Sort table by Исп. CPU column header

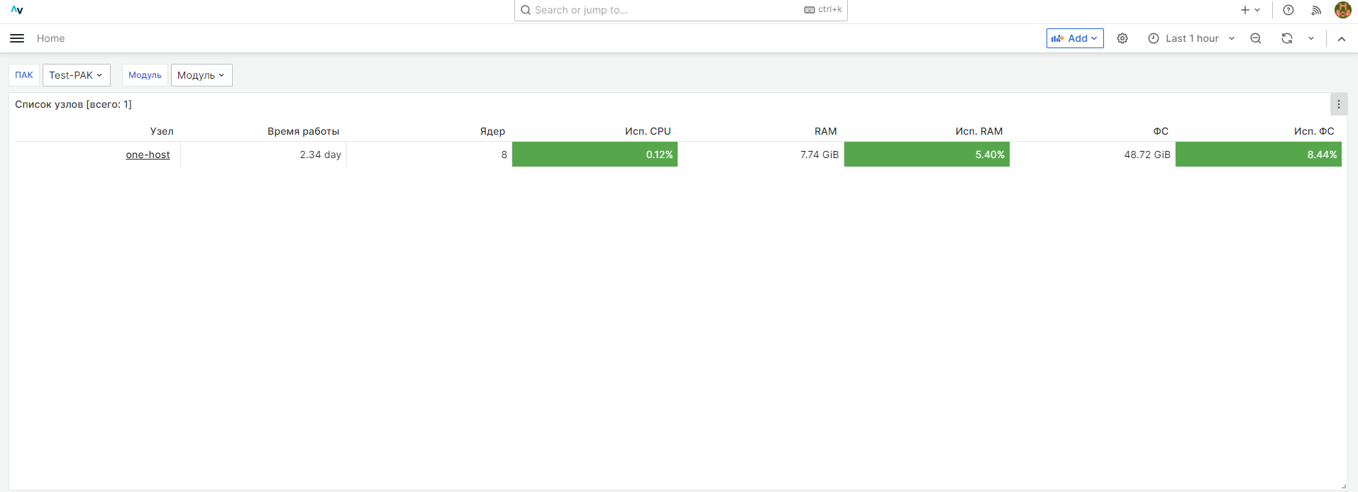click(x=647, y=131)
